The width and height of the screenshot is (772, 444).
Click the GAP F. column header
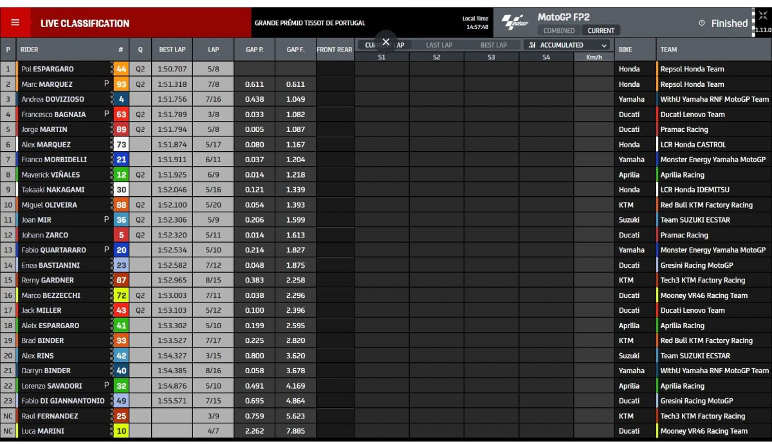tap(295, 50)
